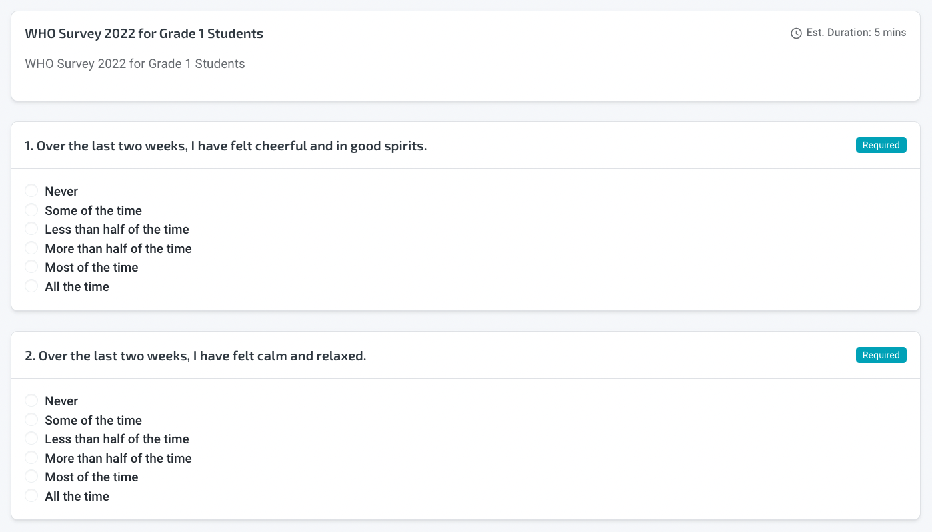932x532 pixels.
Task: Mark "More than half of the time" for question 1
Action: (31, 248)
